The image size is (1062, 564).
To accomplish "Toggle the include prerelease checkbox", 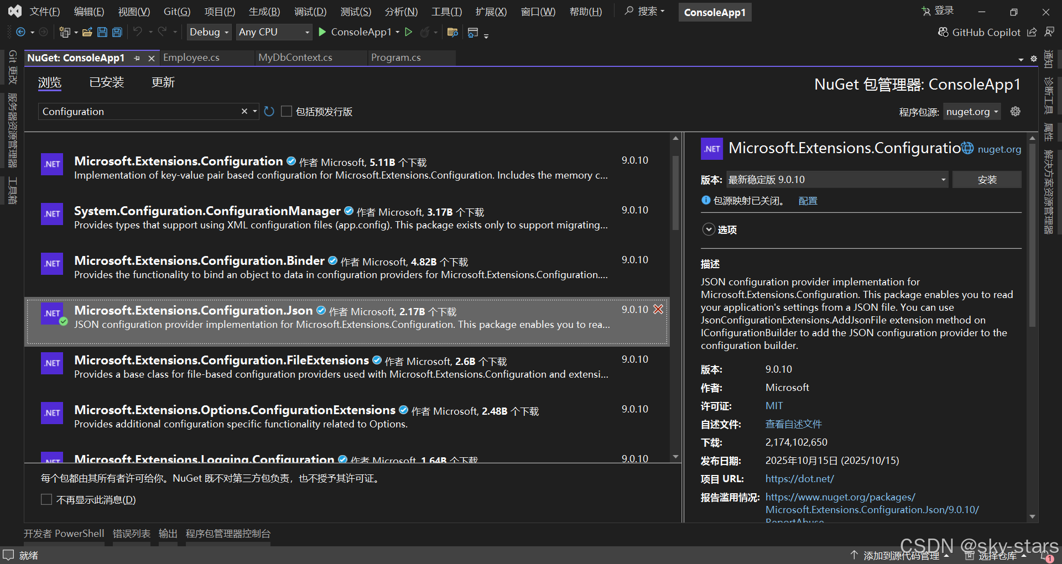I will point(287,111).
